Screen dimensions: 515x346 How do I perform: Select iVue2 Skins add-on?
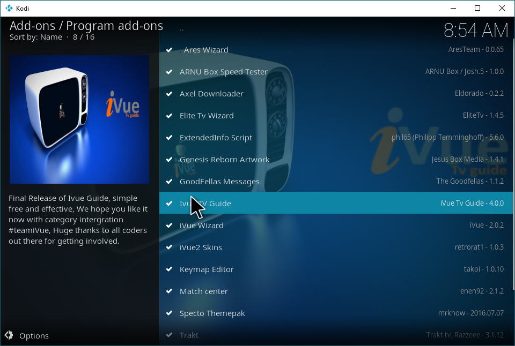click(x=336, y=247)
